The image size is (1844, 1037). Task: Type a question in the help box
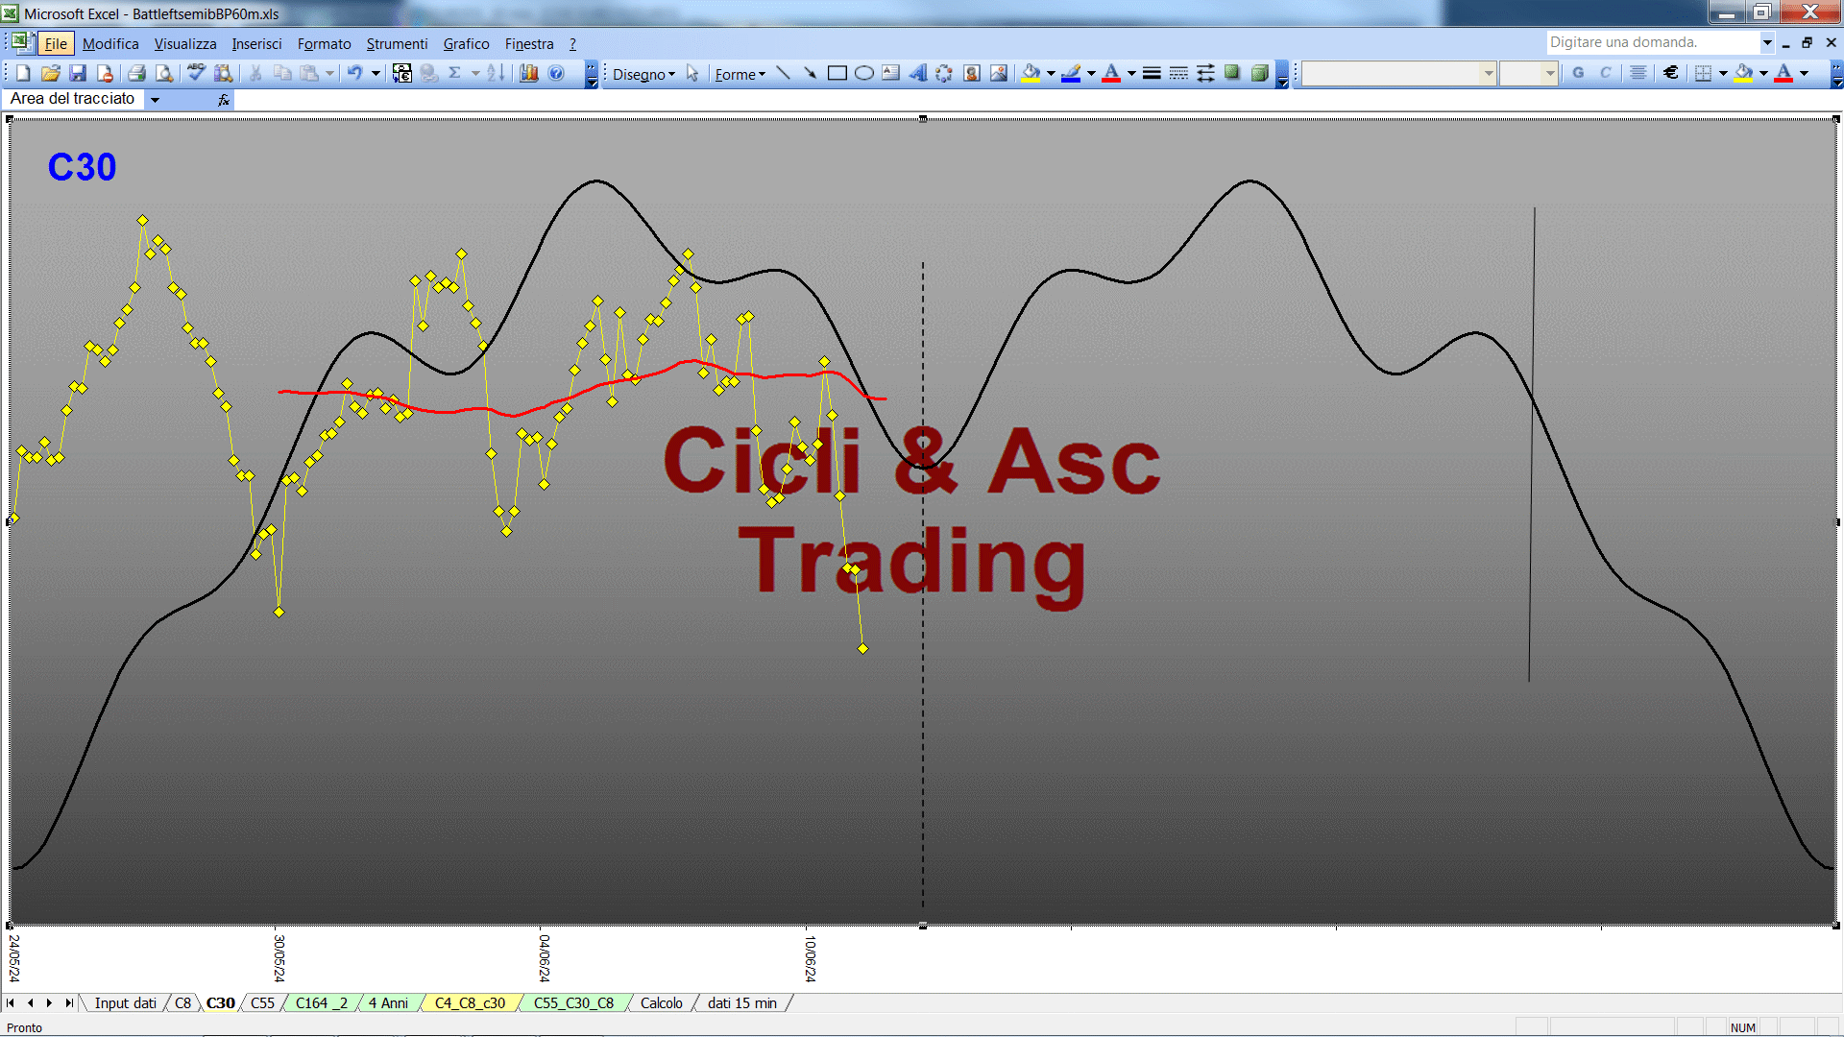click(x=1652, y=42)
